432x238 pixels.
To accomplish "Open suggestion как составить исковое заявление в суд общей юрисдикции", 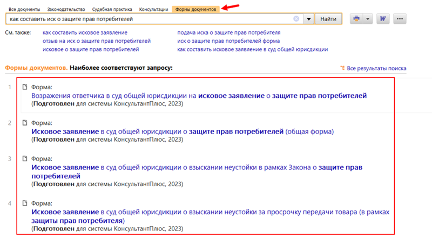I will [x=252, y=49].
